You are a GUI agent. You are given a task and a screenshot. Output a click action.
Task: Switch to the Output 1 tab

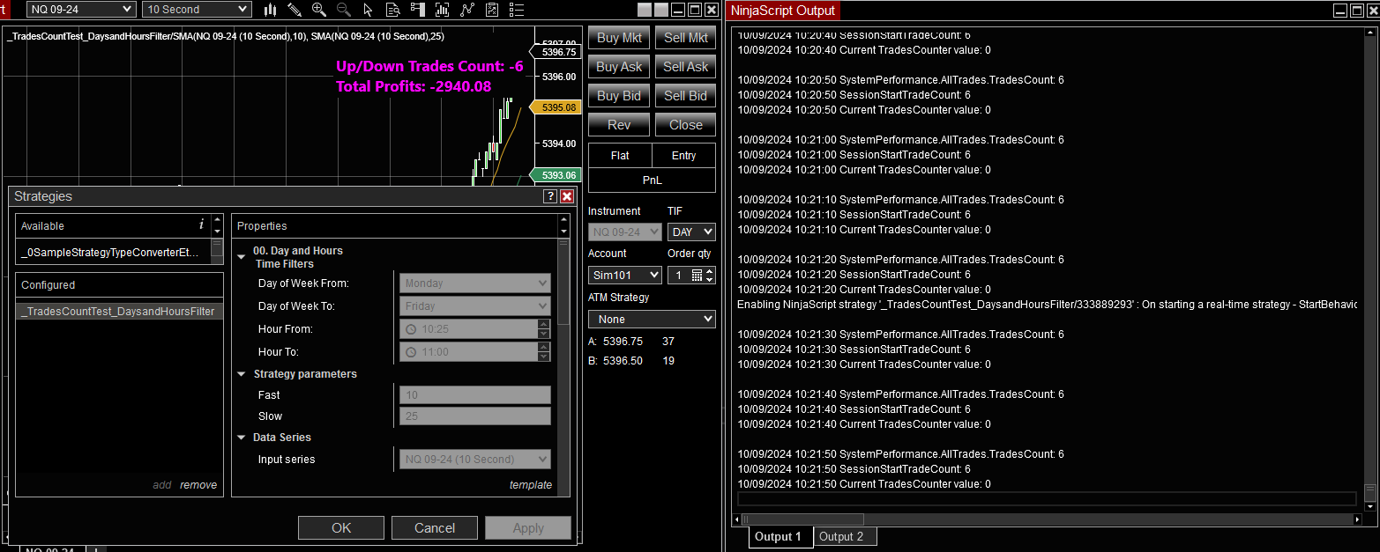pyautogui.click(x=779, y=536)
